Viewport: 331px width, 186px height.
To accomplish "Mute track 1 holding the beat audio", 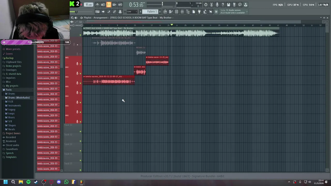I will (x=80, y=35).
